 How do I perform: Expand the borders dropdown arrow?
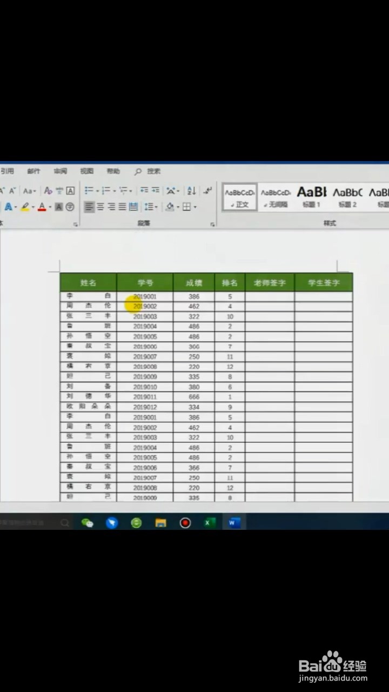[194, 207]
